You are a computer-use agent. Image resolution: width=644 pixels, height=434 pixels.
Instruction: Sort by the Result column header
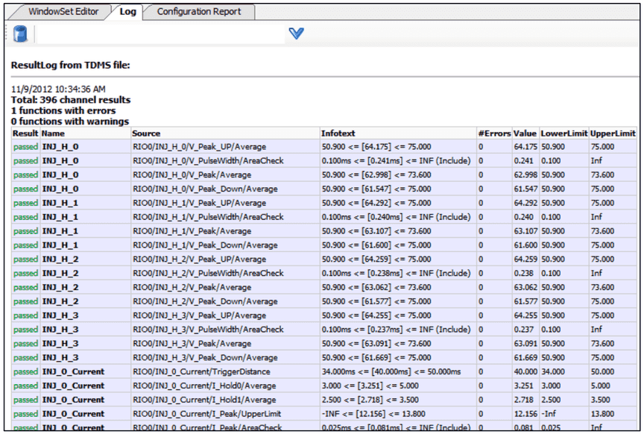point(25,133)
